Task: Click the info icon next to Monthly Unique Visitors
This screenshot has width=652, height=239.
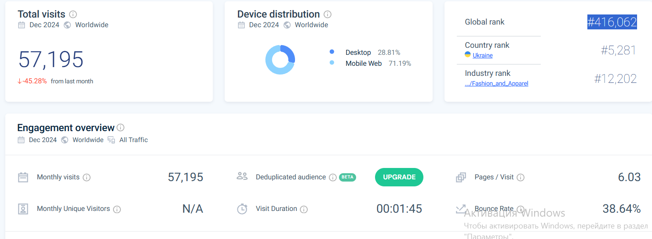Action: 117,209
